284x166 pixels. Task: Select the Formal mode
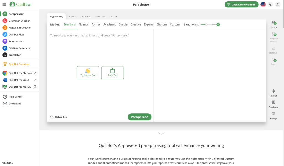point(96,24)
